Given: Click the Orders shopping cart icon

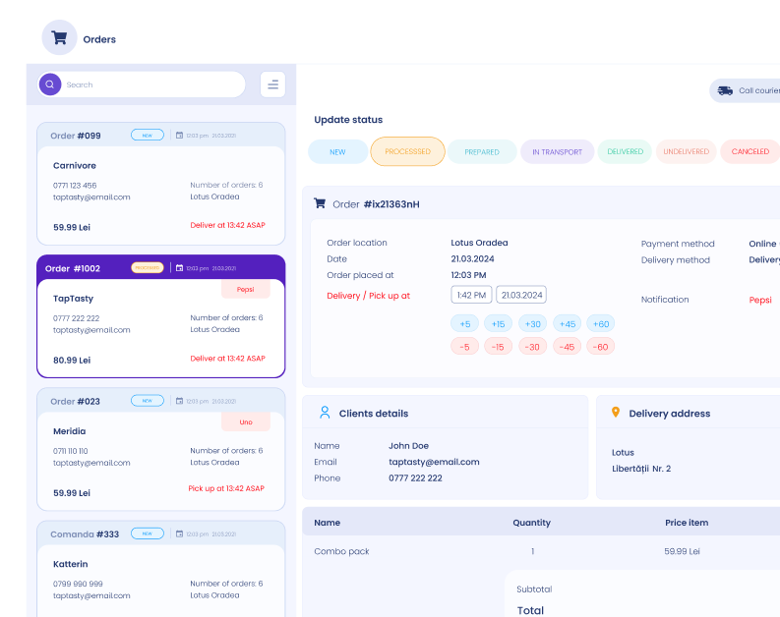Looking at the screenshot, I should [59, 38].
